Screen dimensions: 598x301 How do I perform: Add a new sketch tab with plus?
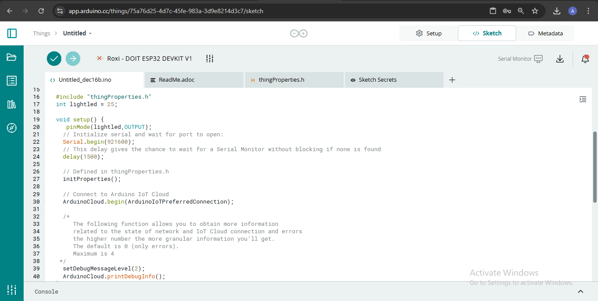coord(452,80)
